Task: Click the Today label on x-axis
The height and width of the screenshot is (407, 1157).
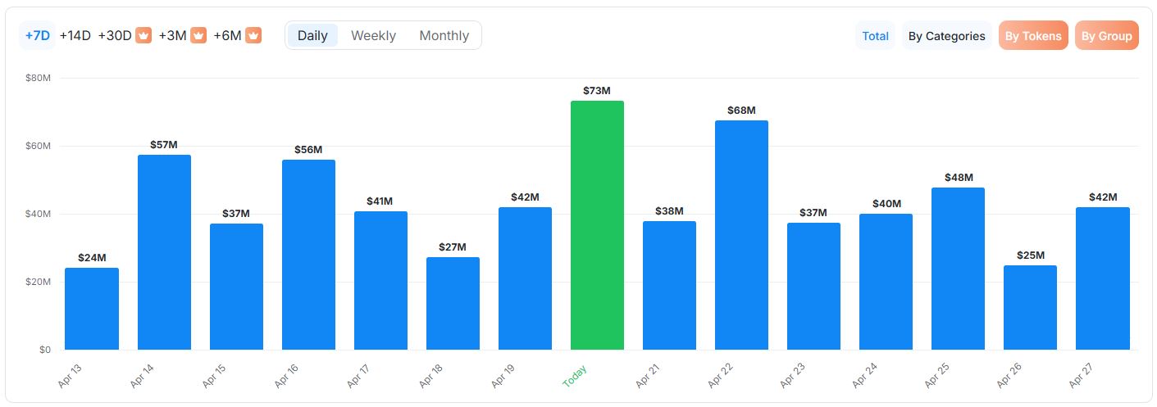Action: point(576,376)
